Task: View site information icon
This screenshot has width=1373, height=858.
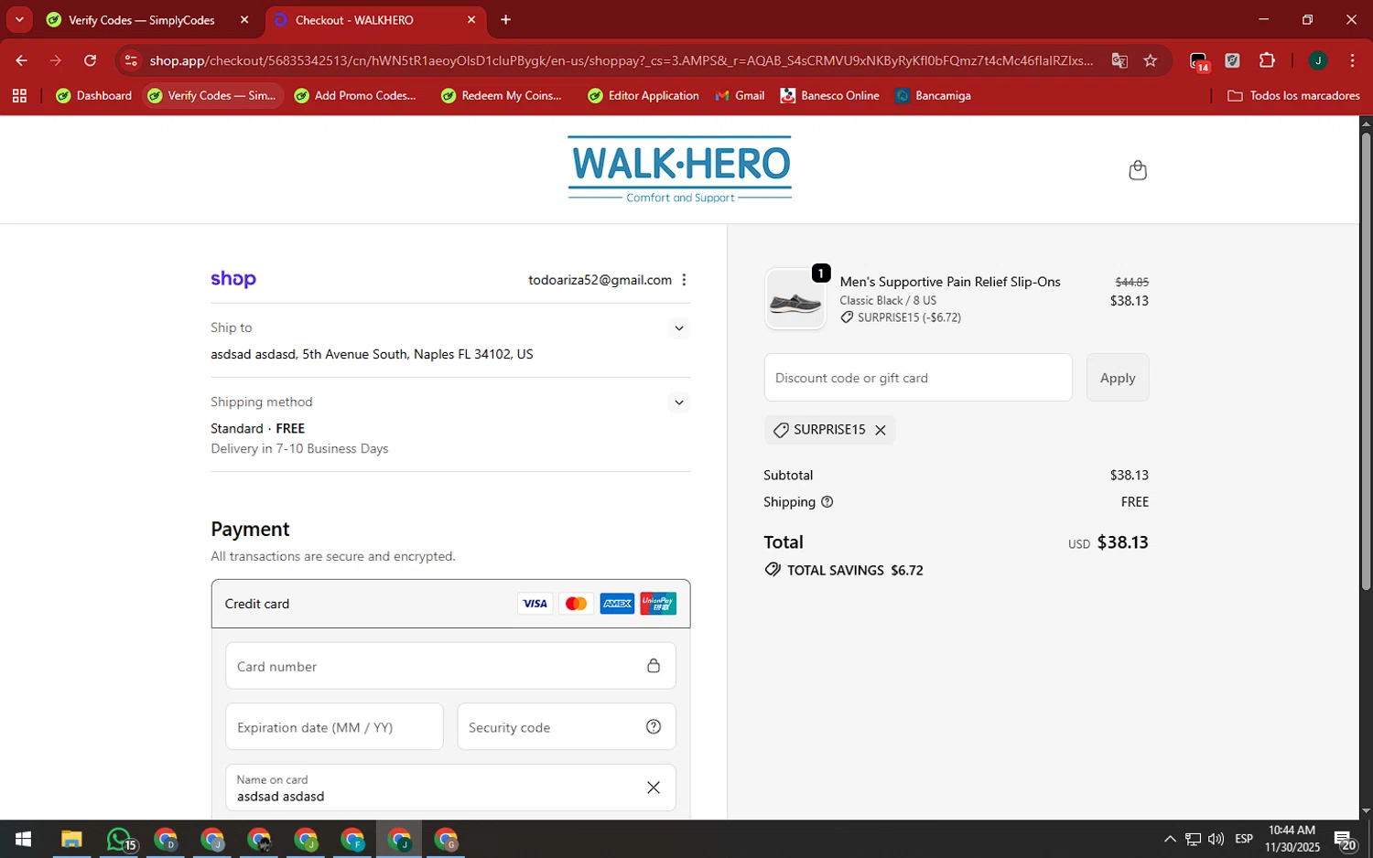Action: 131,60
